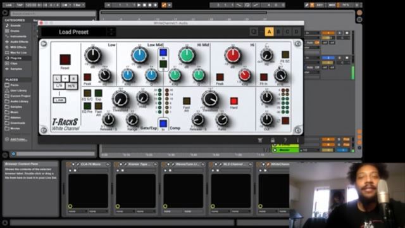Click the browser search field
This screenshot has height=228, width=405.
(x=53, y=13)
